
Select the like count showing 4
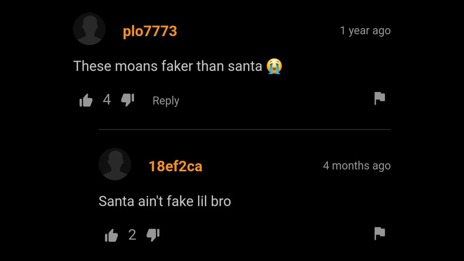pos(107,100)
